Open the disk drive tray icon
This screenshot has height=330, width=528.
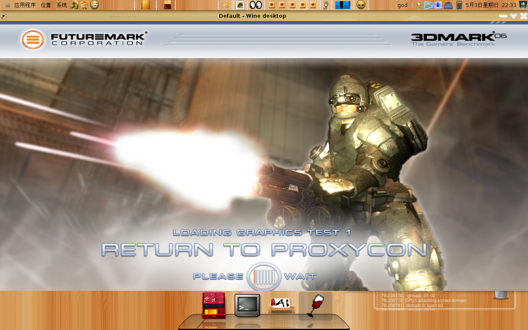(448, 5)
